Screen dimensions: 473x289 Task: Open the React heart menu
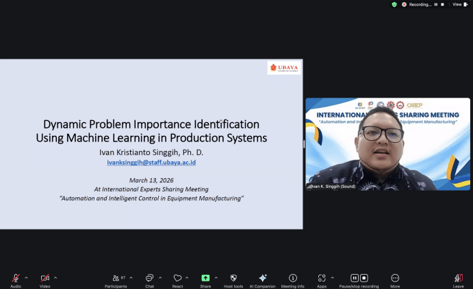[178, 281]
